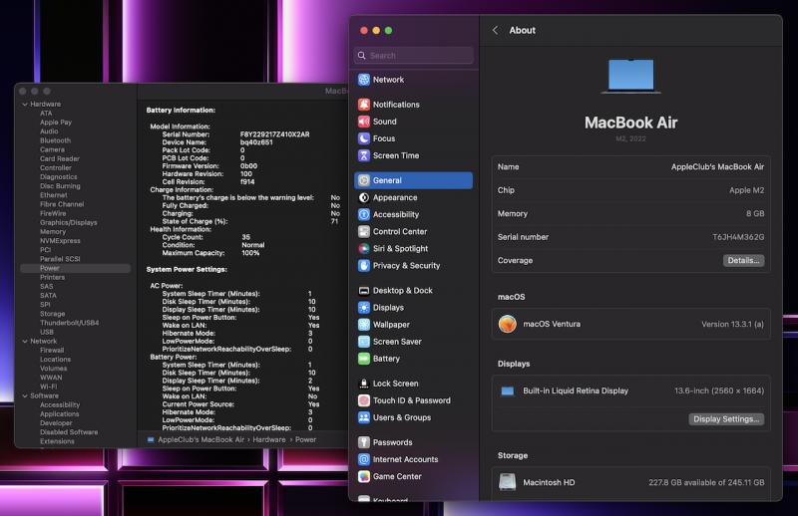
Task: Click Version 13.3.1 (a) text
Action: tap(732, 324)
